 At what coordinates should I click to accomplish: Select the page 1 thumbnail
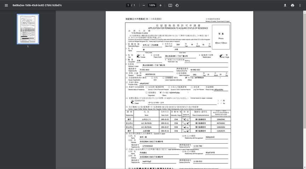tap(28, 29)
